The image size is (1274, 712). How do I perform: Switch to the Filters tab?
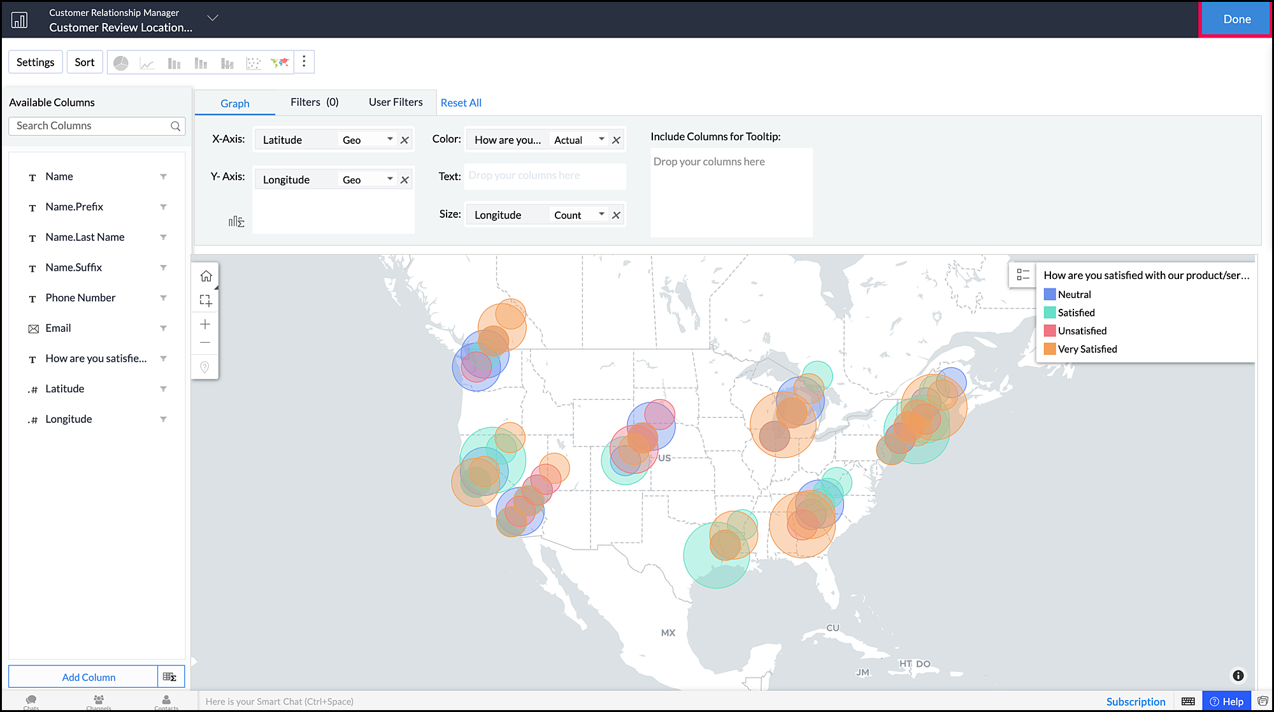[x=314, y=103]
